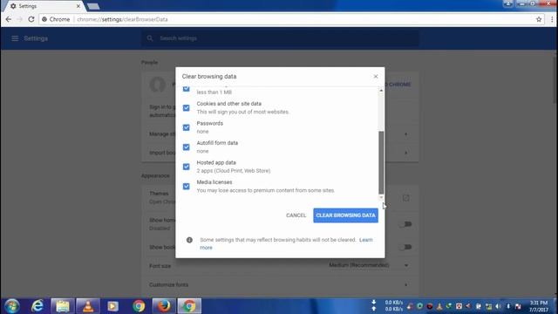
Task: Launch Internet Explorer from taskbar
Action: pos(37,306)
